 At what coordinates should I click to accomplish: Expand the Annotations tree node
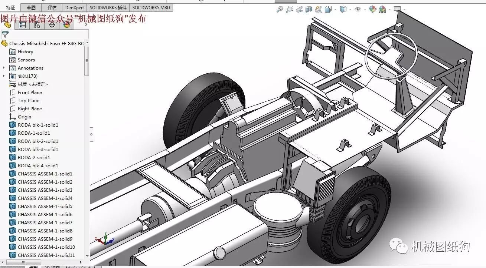click(x=4, y=68)
